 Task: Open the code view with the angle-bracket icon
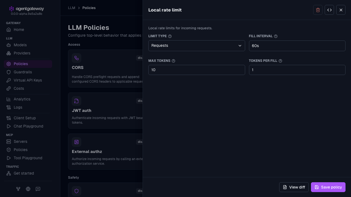(329, 10)
